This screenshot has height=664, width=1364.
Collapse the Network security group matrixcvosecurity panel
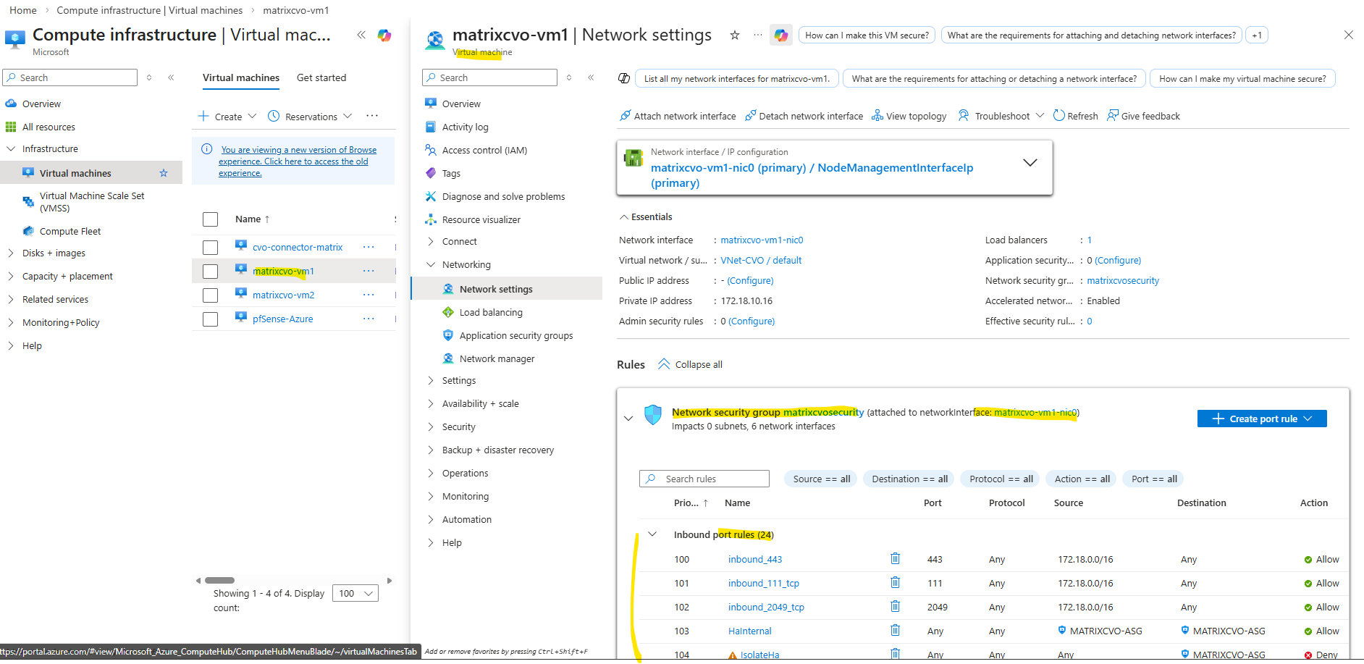click(x=628, y=419)
